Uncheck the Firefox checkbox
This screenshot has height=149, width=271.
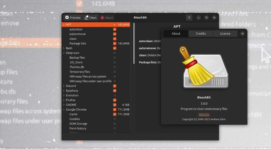point(115,100)
